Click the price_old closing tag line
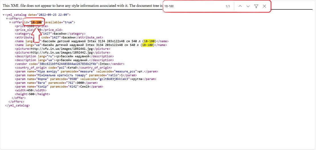 pos(38,30)
